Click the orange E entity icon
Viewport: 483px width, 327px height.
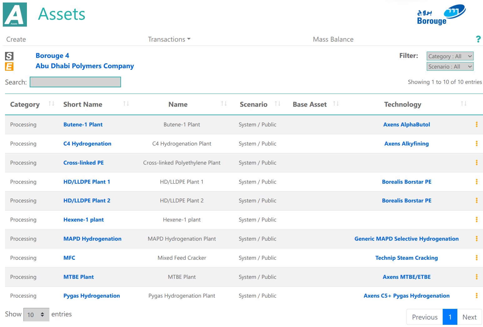[9, 66]
